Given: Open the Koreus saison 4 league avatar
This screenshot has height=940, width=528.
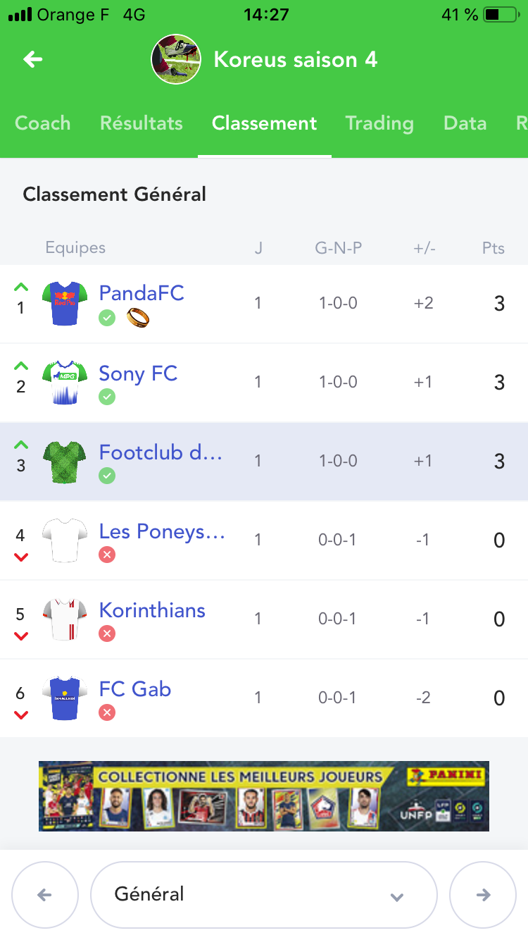Looking at the screenshot, I should [x=177, y=59].
